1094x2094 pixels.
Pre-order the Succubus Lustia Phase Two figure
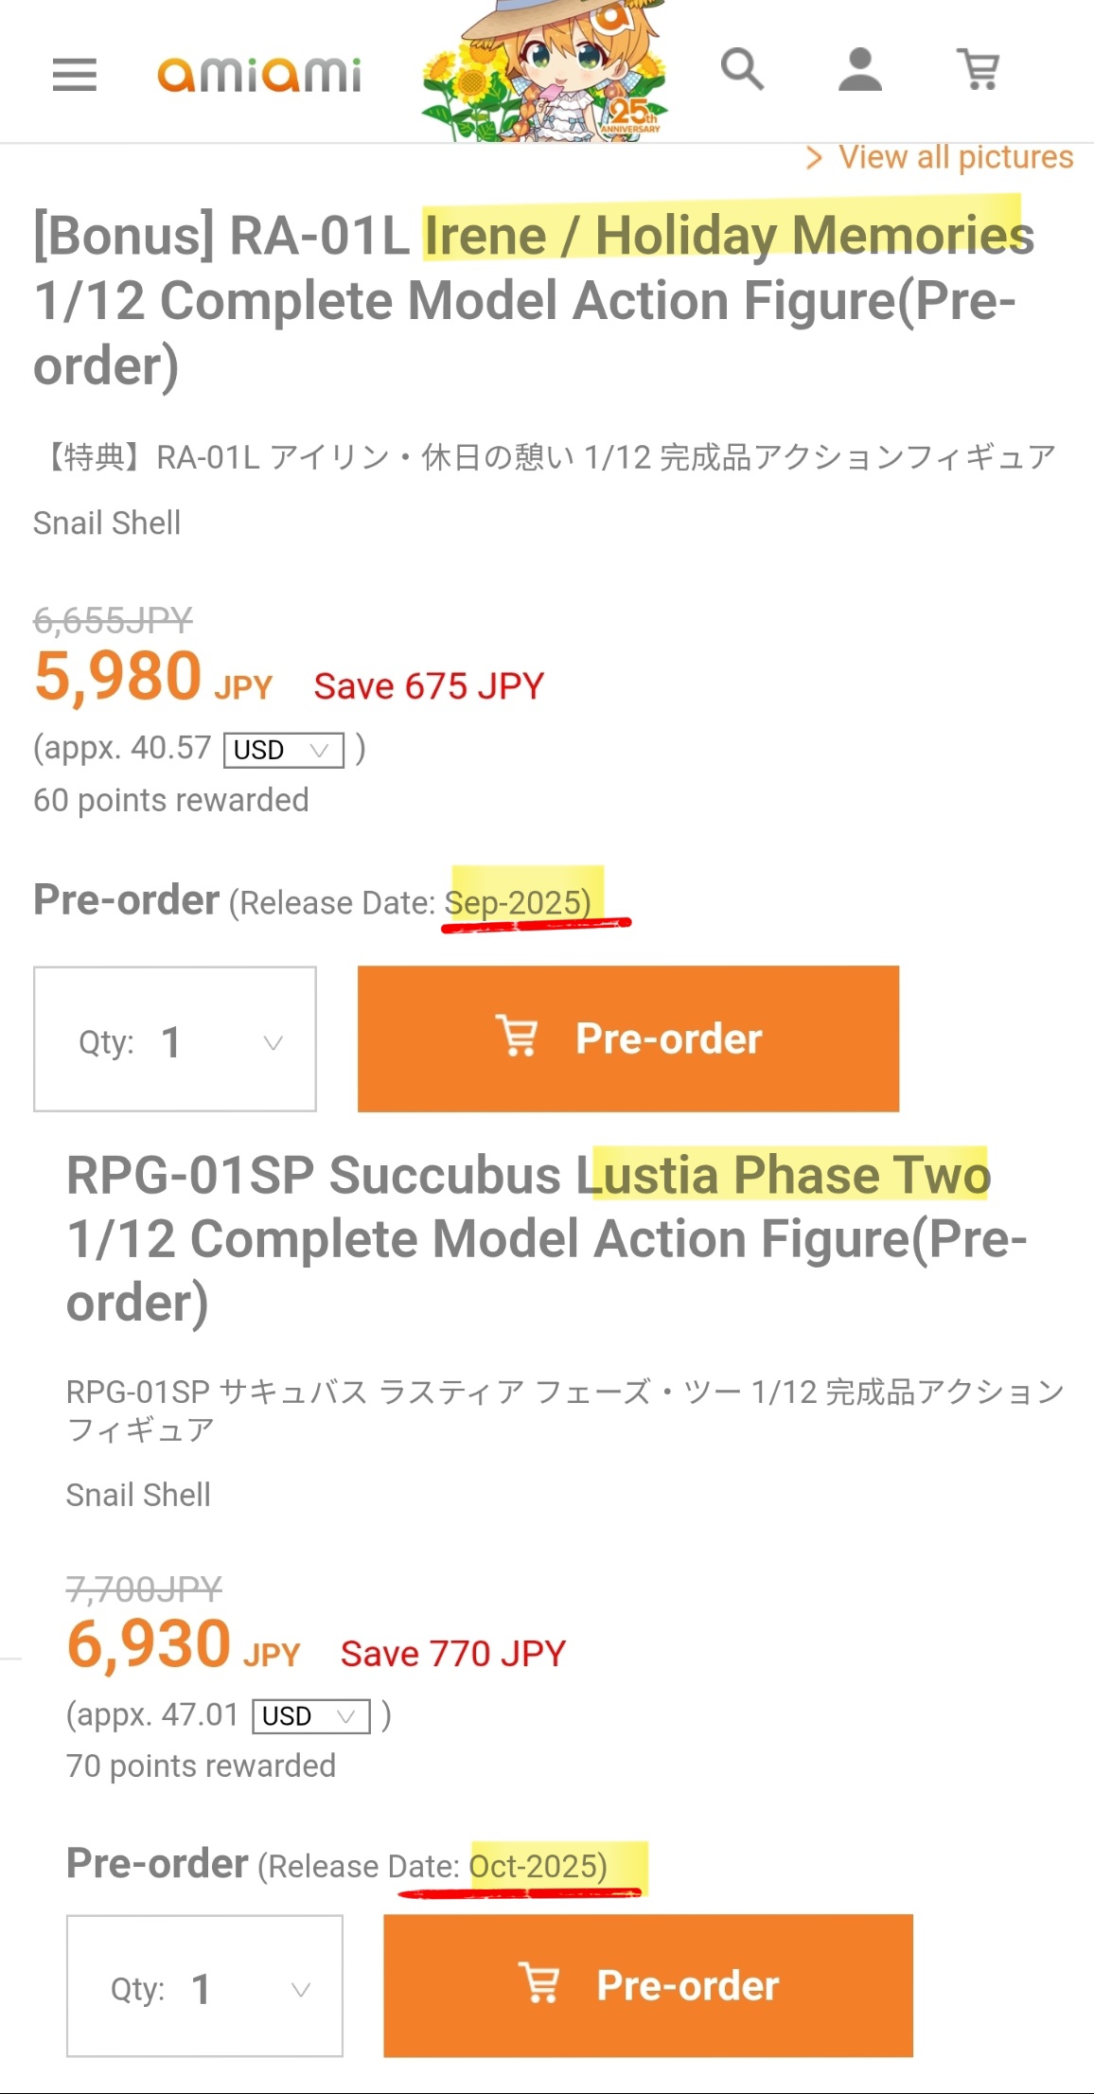point(648,1985)
